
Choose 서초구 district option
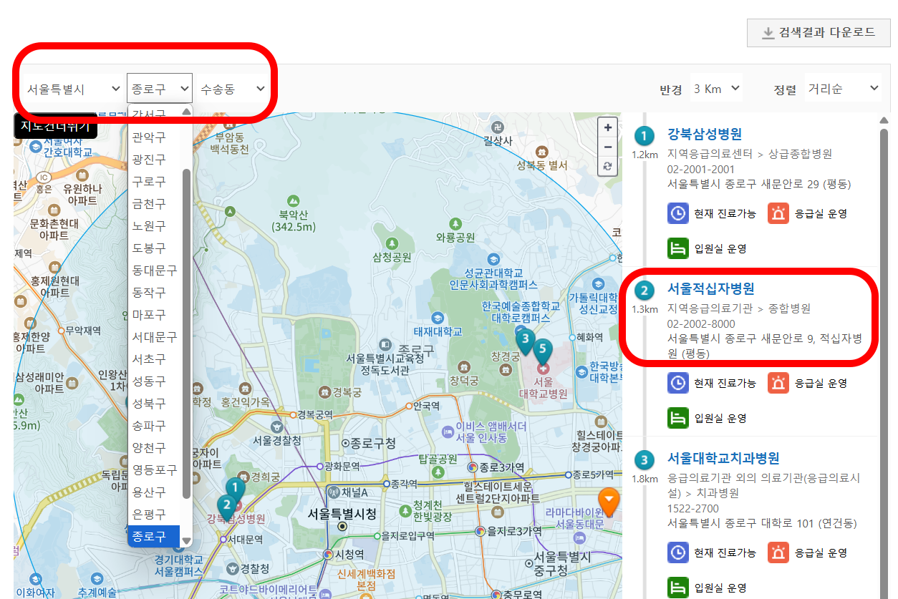pyautogui.click(x=149, y=359)
